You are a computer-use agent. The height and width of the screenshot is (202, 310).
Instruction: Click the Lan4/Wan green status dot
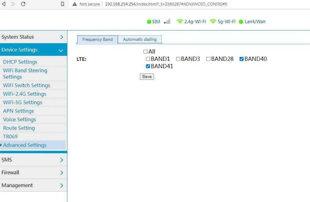pyautogui.click(x=241, y=22)
